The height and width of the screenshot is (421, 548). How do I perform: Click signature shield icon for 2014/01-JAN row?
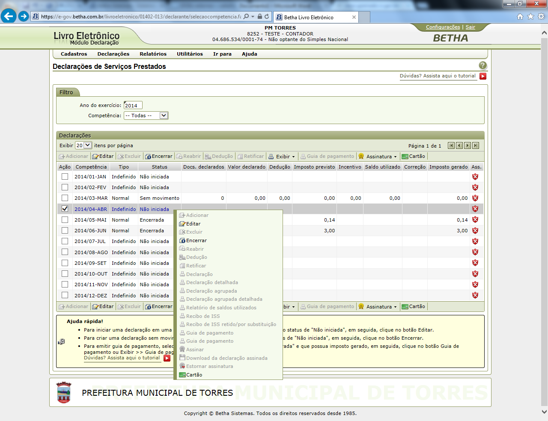coord(475,177)
